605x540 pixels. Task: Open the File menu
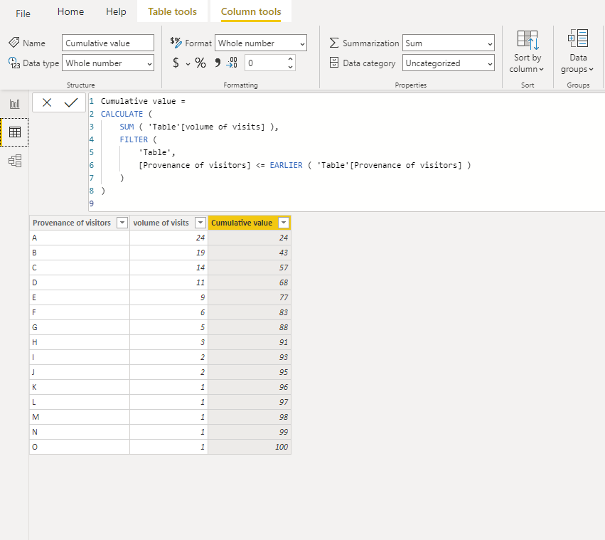pyautogui.click(x=23, y=14)
